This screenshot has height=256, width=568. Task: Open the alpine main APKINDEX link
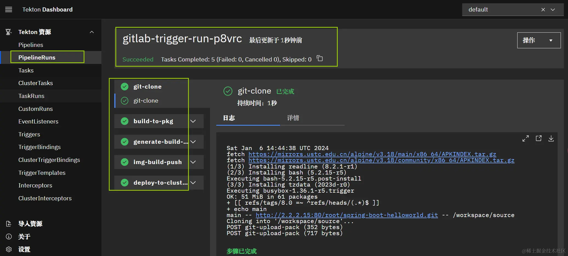click(x=372, y=154)
